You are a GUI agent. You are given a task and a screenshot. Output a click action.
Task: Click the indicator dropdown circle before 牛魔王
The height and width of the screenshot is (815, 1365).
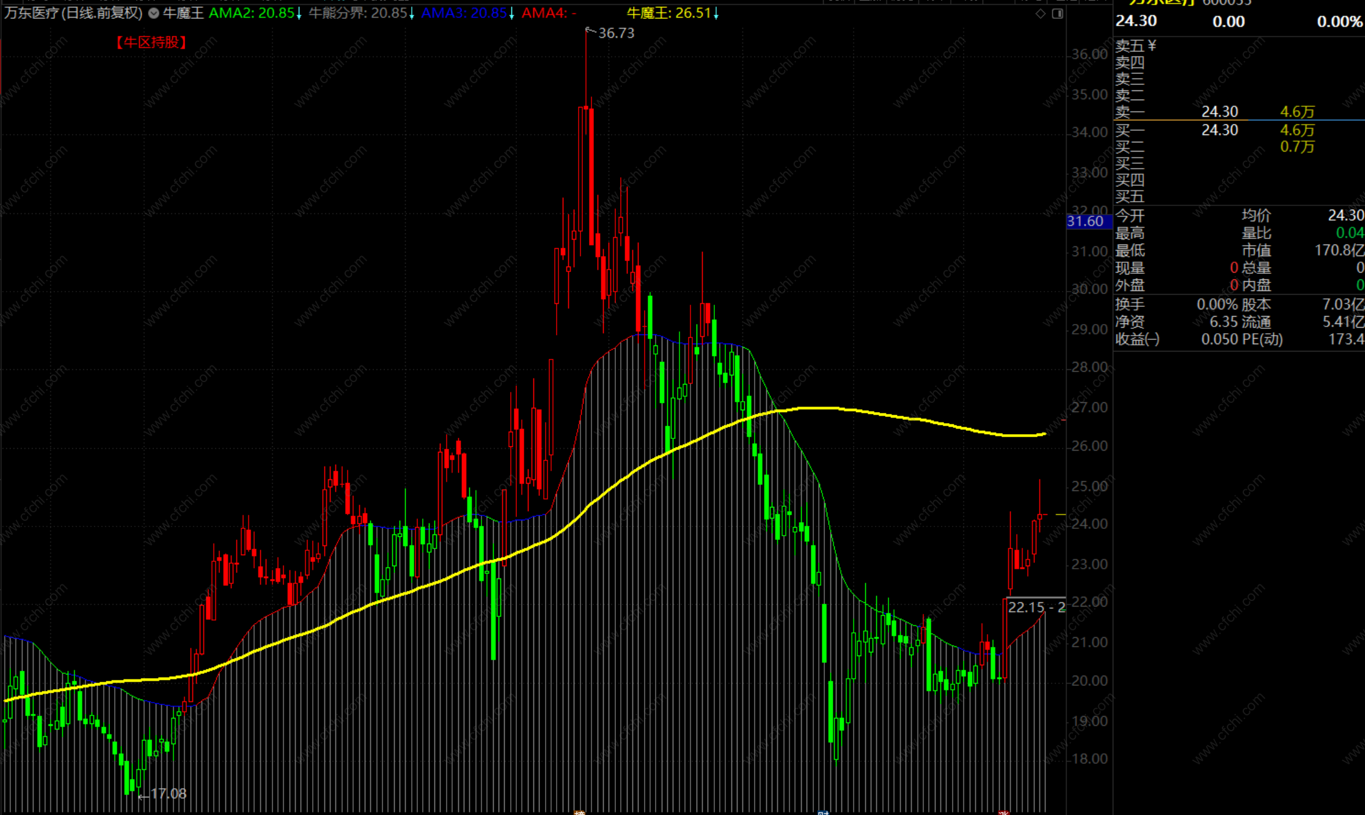(154, 13)
